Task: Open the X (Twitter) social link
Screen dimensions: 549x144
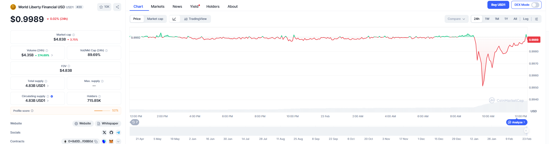Action: click(104, 132)
